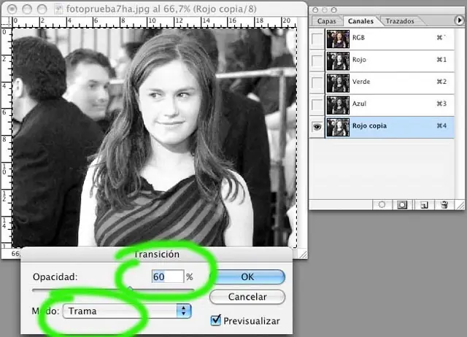Click the Rojo channel name
This screenshot has height=337, width=467.
(x=359, y=60)
